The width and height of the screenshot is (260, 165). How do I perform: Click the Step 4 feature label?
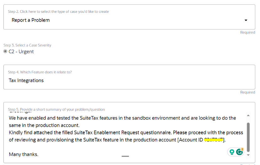pos(40,72)
